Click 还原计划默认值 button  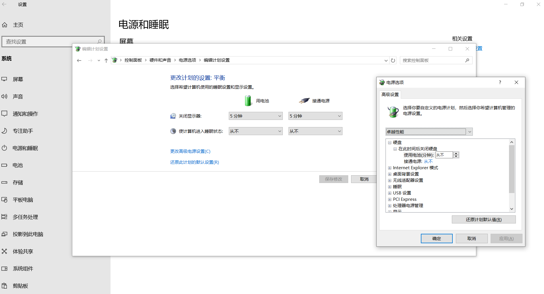(x=483, y=220)
